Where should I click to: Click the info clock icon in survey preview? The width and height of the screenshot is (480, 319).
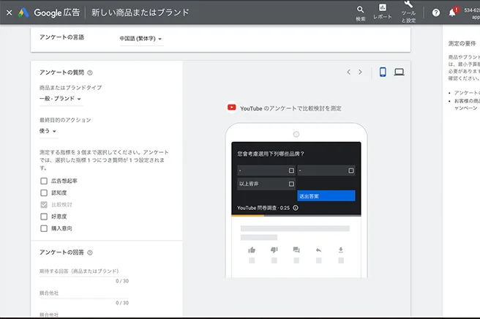click(x=296, y=208)
